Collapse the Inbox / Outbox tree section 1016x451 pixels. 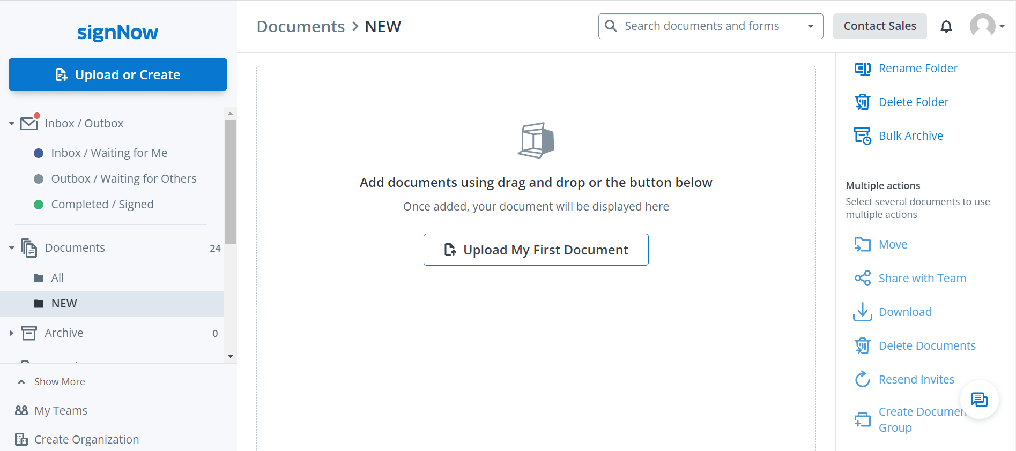[x=12, y=124]
